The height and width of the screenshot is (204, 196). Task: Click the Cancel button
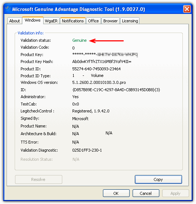pyautogui.click(x=146, y=193)
